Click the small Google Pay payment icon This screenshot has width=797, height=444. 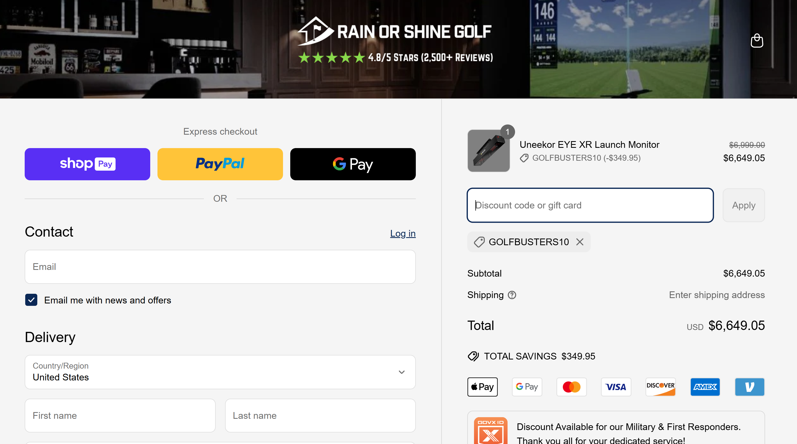[527, 387]
